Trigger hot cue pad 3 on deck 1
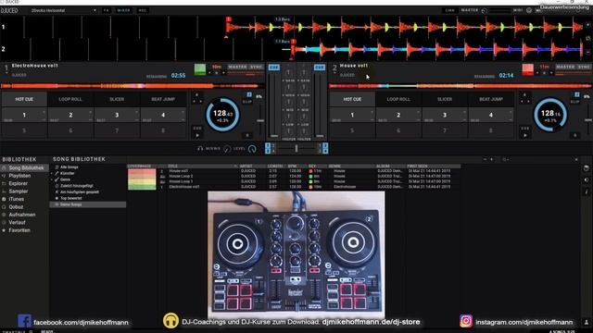 tap(117, 115)
